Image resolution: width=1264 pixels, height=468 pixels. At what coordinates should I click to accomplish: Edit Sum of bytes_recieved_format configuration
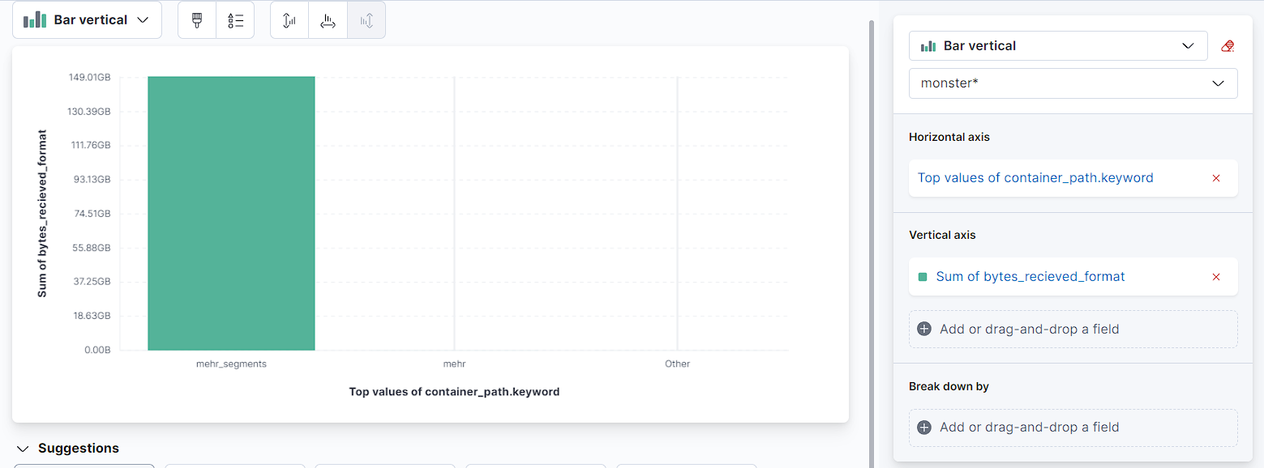1030,277
